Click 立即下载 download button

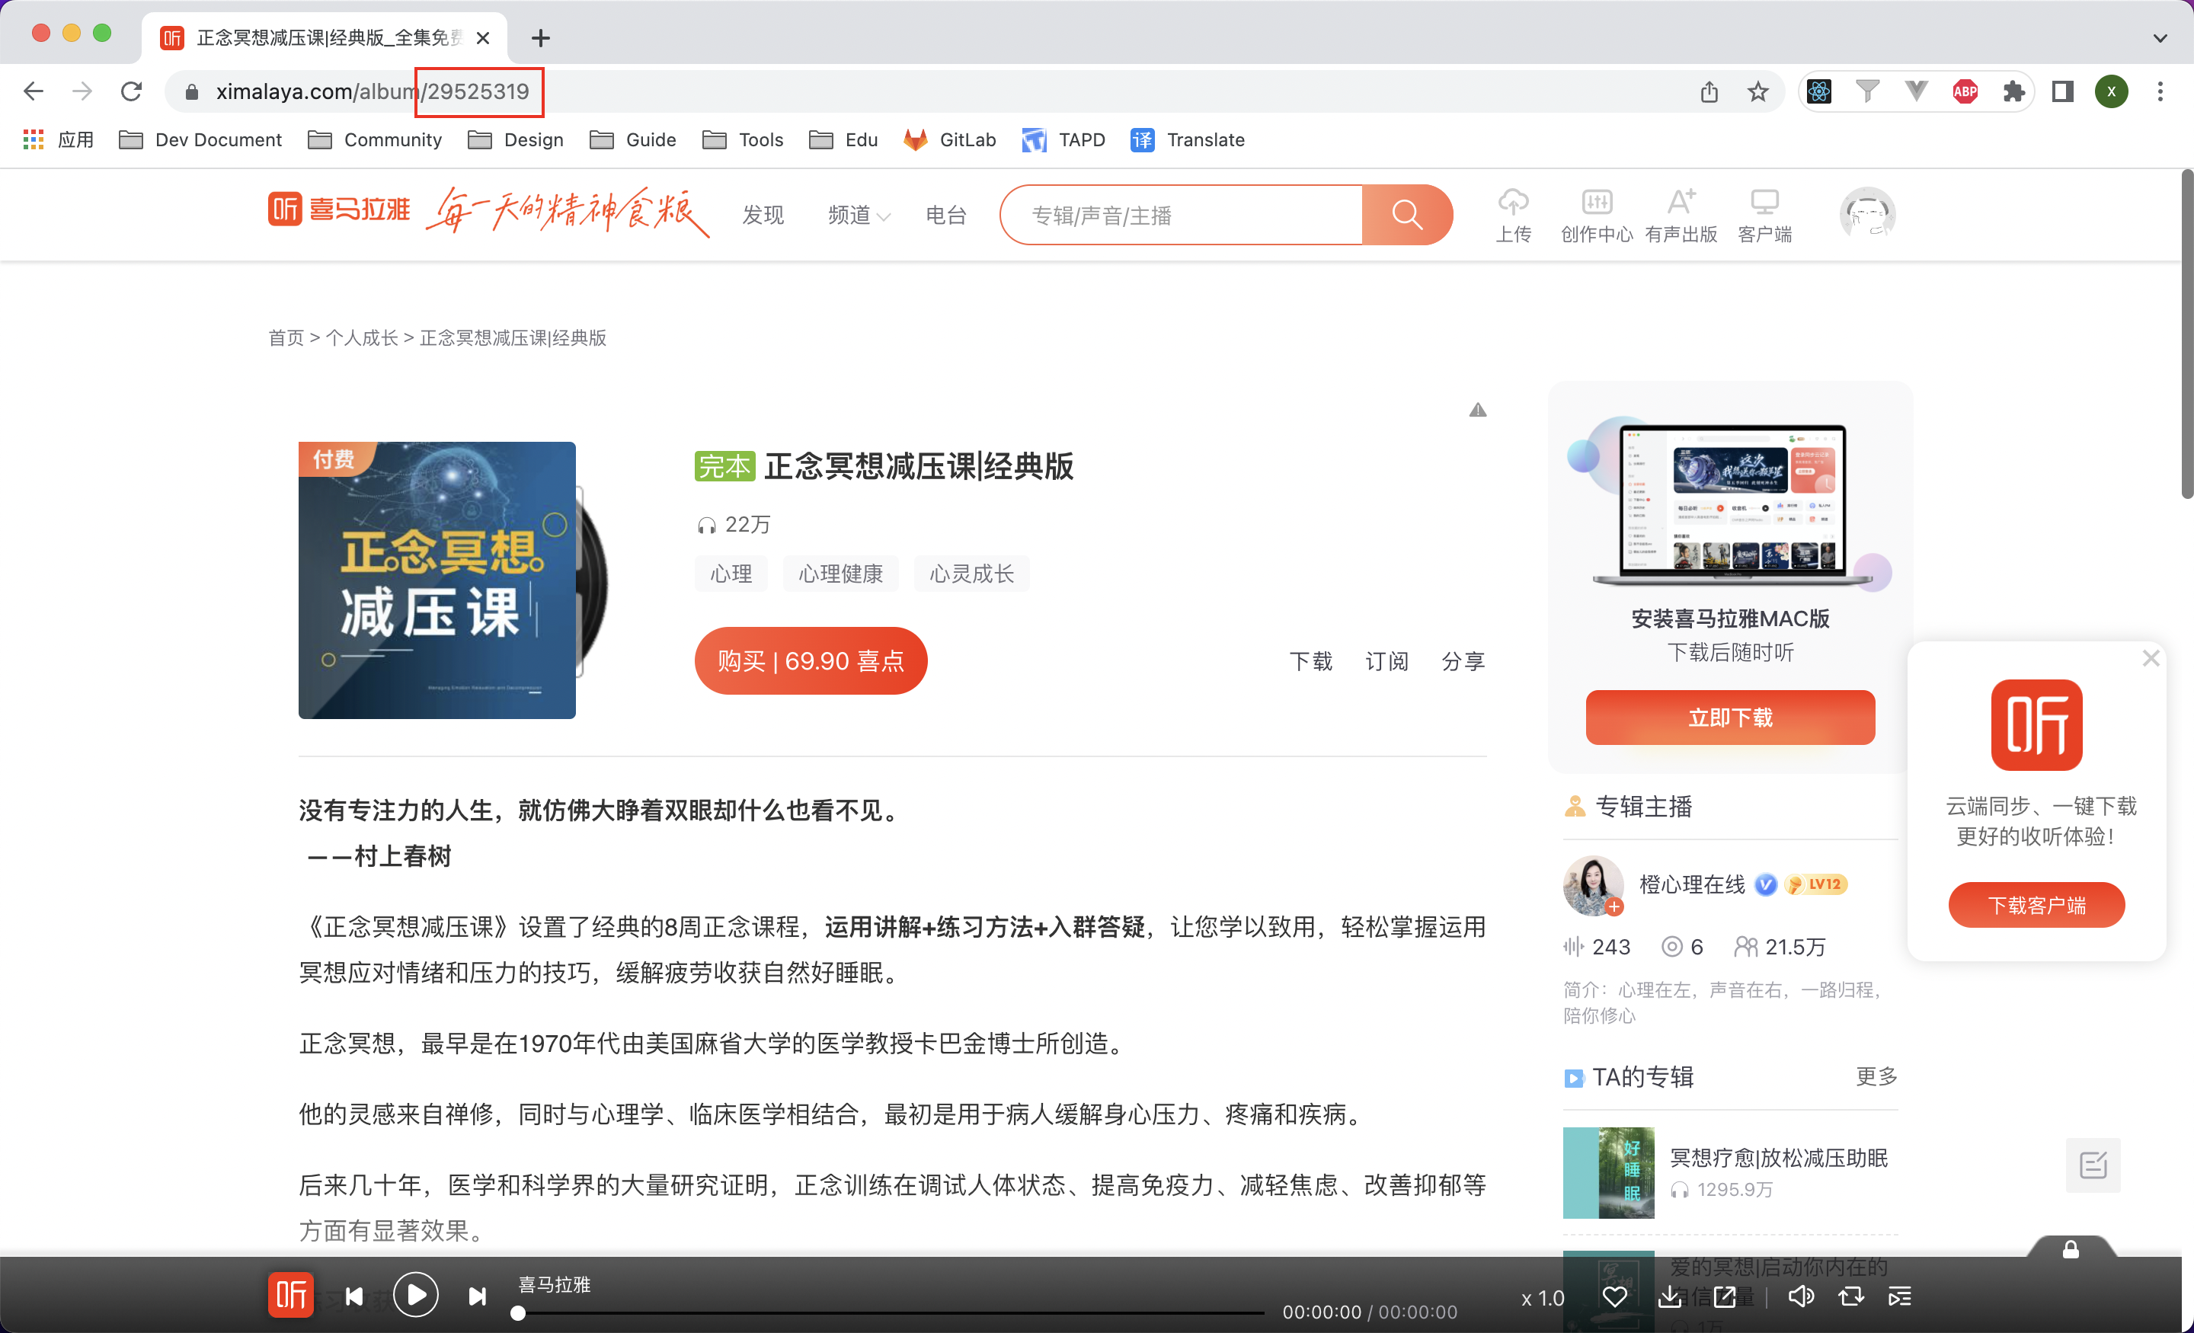(x=1729, y=717)
